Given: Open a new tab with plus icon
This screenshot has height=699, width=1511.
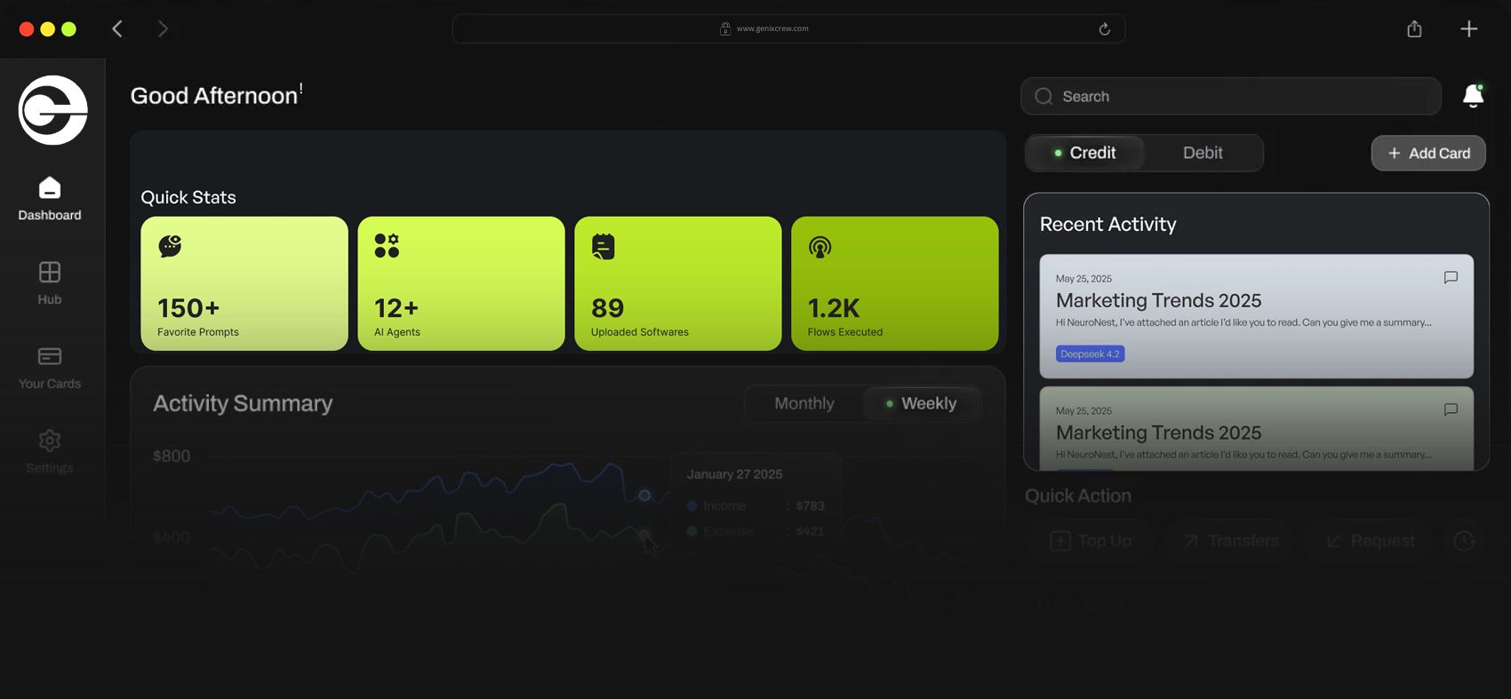Looking at the screenshot, I should pos(1469,28).
